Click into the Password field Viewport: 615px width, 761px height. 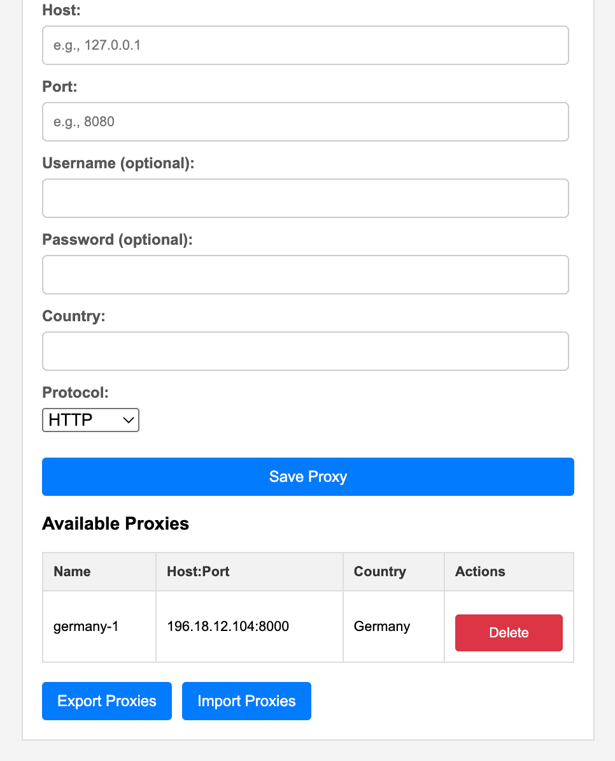coord(305,275)
